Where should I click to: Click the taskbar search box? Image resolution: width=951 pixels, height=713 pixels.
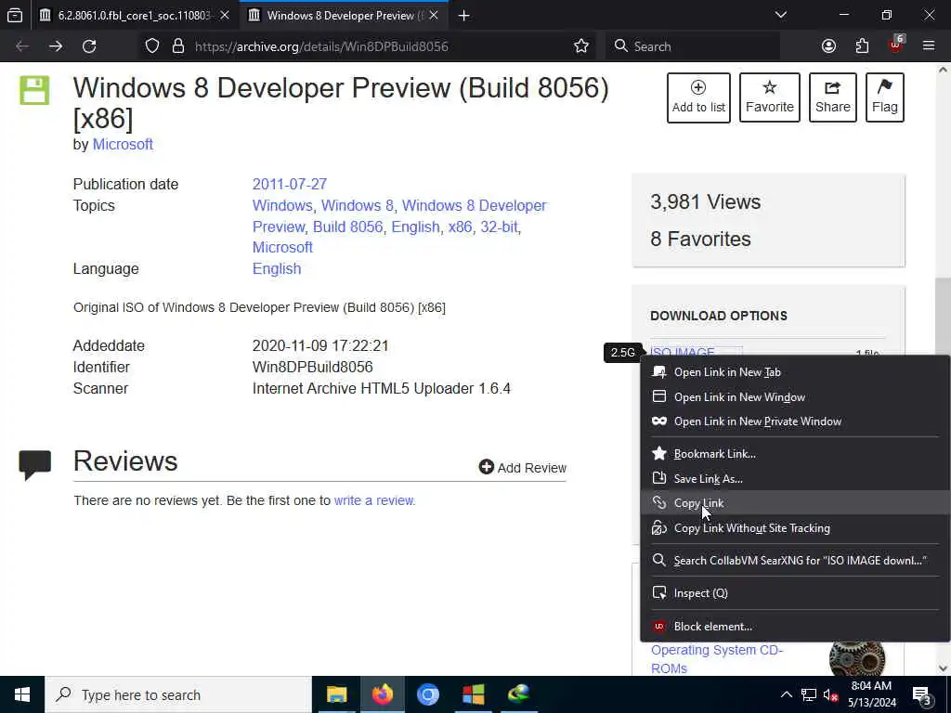click(177, 694)
